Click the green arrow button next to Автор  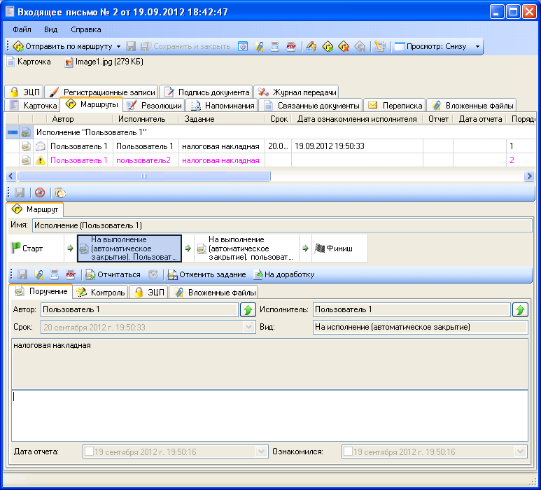tap(248, 309)
